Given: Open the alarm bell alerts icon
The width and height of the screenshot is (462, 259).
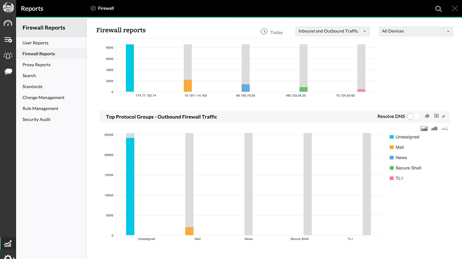Looking at the screenshot, I should click(x=8, y=55).
